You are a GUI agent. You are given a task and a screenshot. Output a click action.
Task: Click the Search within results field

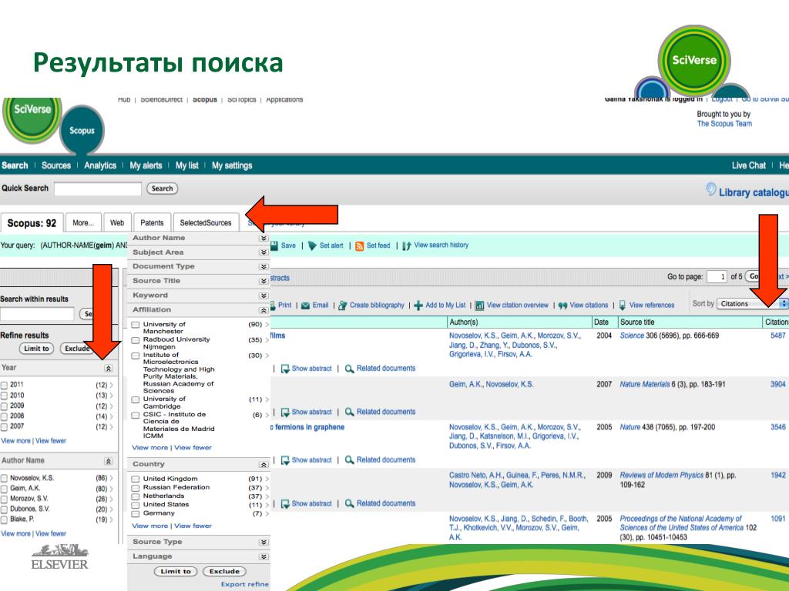37,314
